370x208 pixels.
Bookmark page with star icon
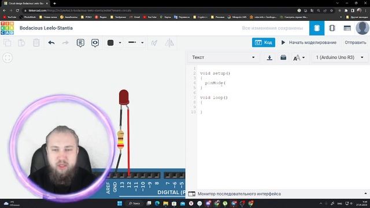tap(331, 10)
